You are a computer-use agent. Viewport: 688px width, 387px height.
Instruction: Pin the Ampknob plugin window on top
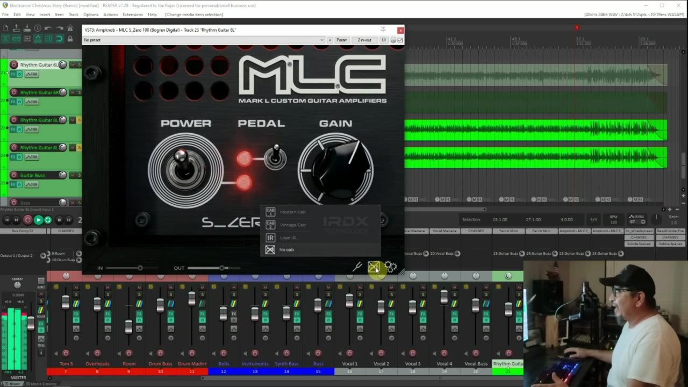383,30
